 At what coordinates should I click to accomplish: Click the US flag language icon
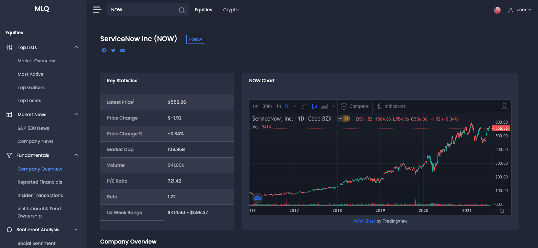coord(497,10)
